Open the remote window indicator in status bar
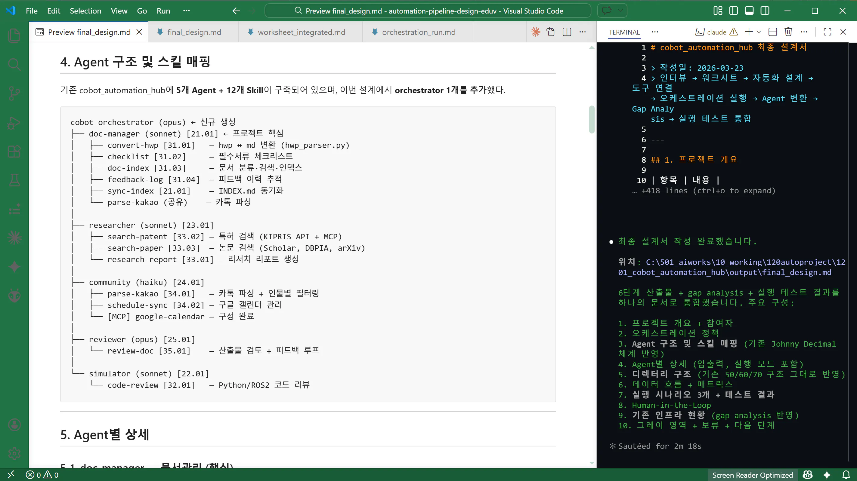 [11, 474]
